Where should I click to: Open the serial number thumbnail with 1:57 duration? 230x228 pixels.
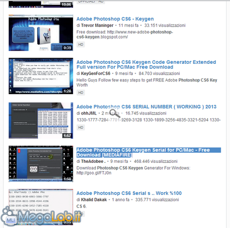tap(41, 121)
